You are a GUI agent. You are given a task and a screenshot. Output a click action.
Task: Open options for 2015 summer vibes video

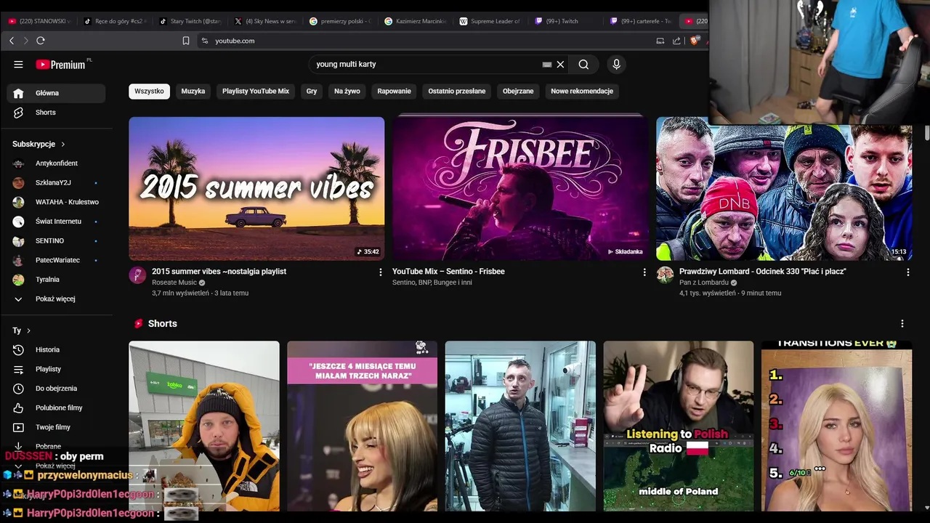tap(380, 272)
